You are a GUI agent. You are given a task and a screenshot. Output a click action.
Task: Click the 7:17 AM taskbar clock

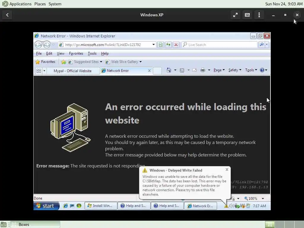coord(259,206)
